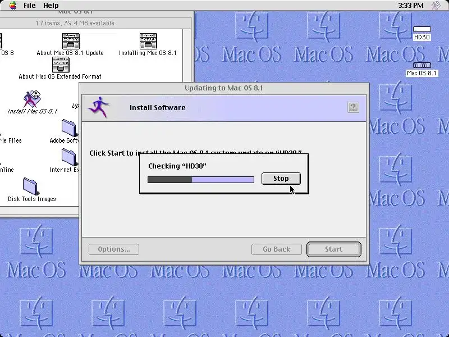449x337 pixels.
Task: Click the 'nline' item label in Finder window
Action: pos(7,170)
